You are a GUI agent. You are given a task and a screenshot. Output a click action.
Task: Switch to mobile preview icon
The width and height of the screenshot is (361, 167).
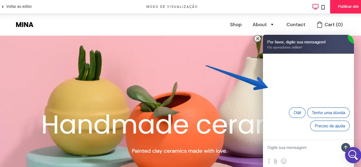pos(323,7)
